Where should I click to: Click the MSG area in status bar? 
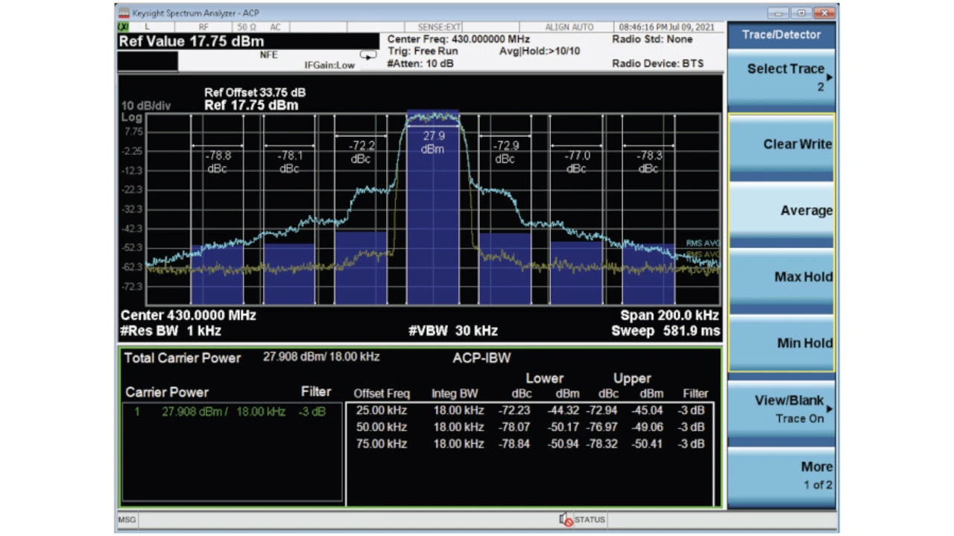point(127,520)
